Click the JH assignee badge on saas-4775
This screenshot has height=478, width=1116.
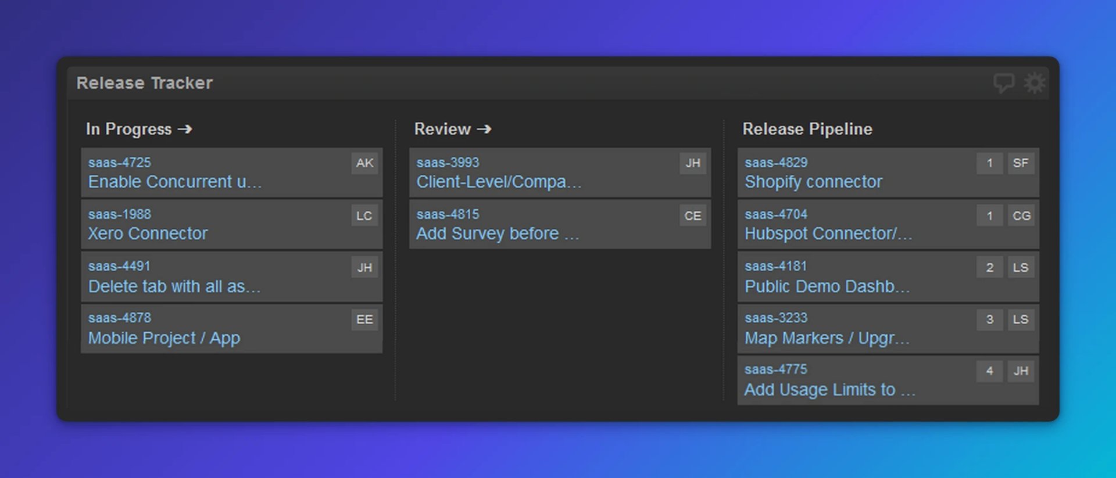click(x=1021, y=371)
